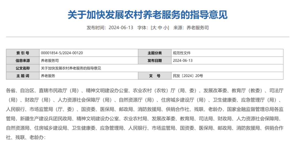Click body line starting 人民银行、市场监管局（厅、委）
292x142 pixels.
click(x=145, y=109)
